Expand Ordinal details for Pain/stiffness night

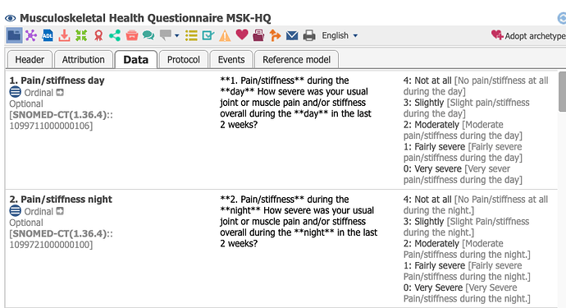click(x=60, y=211)
